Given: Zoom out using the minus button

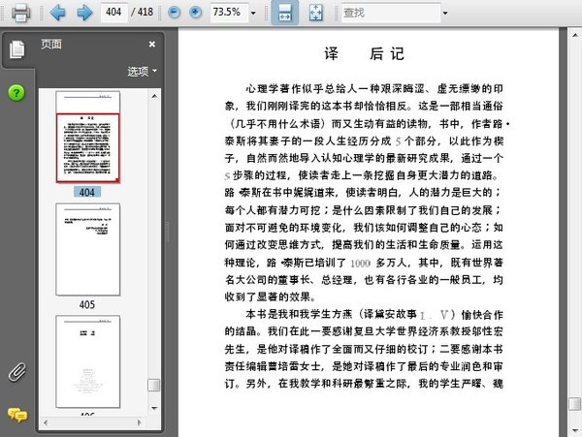Looking at the screenshot, I should [x=175, y=13].
